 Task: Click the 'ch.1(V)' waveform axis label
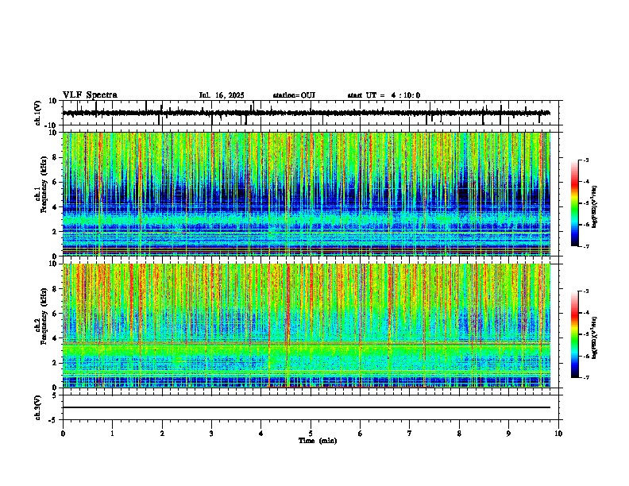[38, 113]
